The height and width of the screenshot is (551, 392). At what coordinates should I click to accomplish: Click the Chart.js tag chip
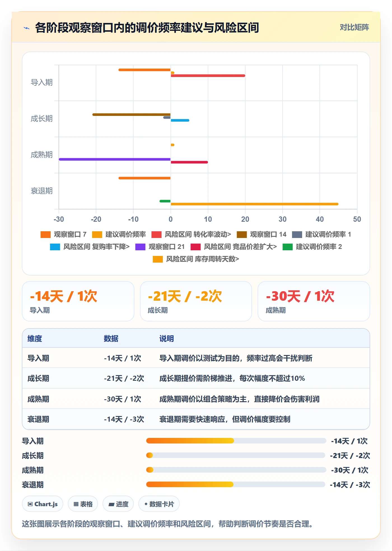click(x=43, y=504)
